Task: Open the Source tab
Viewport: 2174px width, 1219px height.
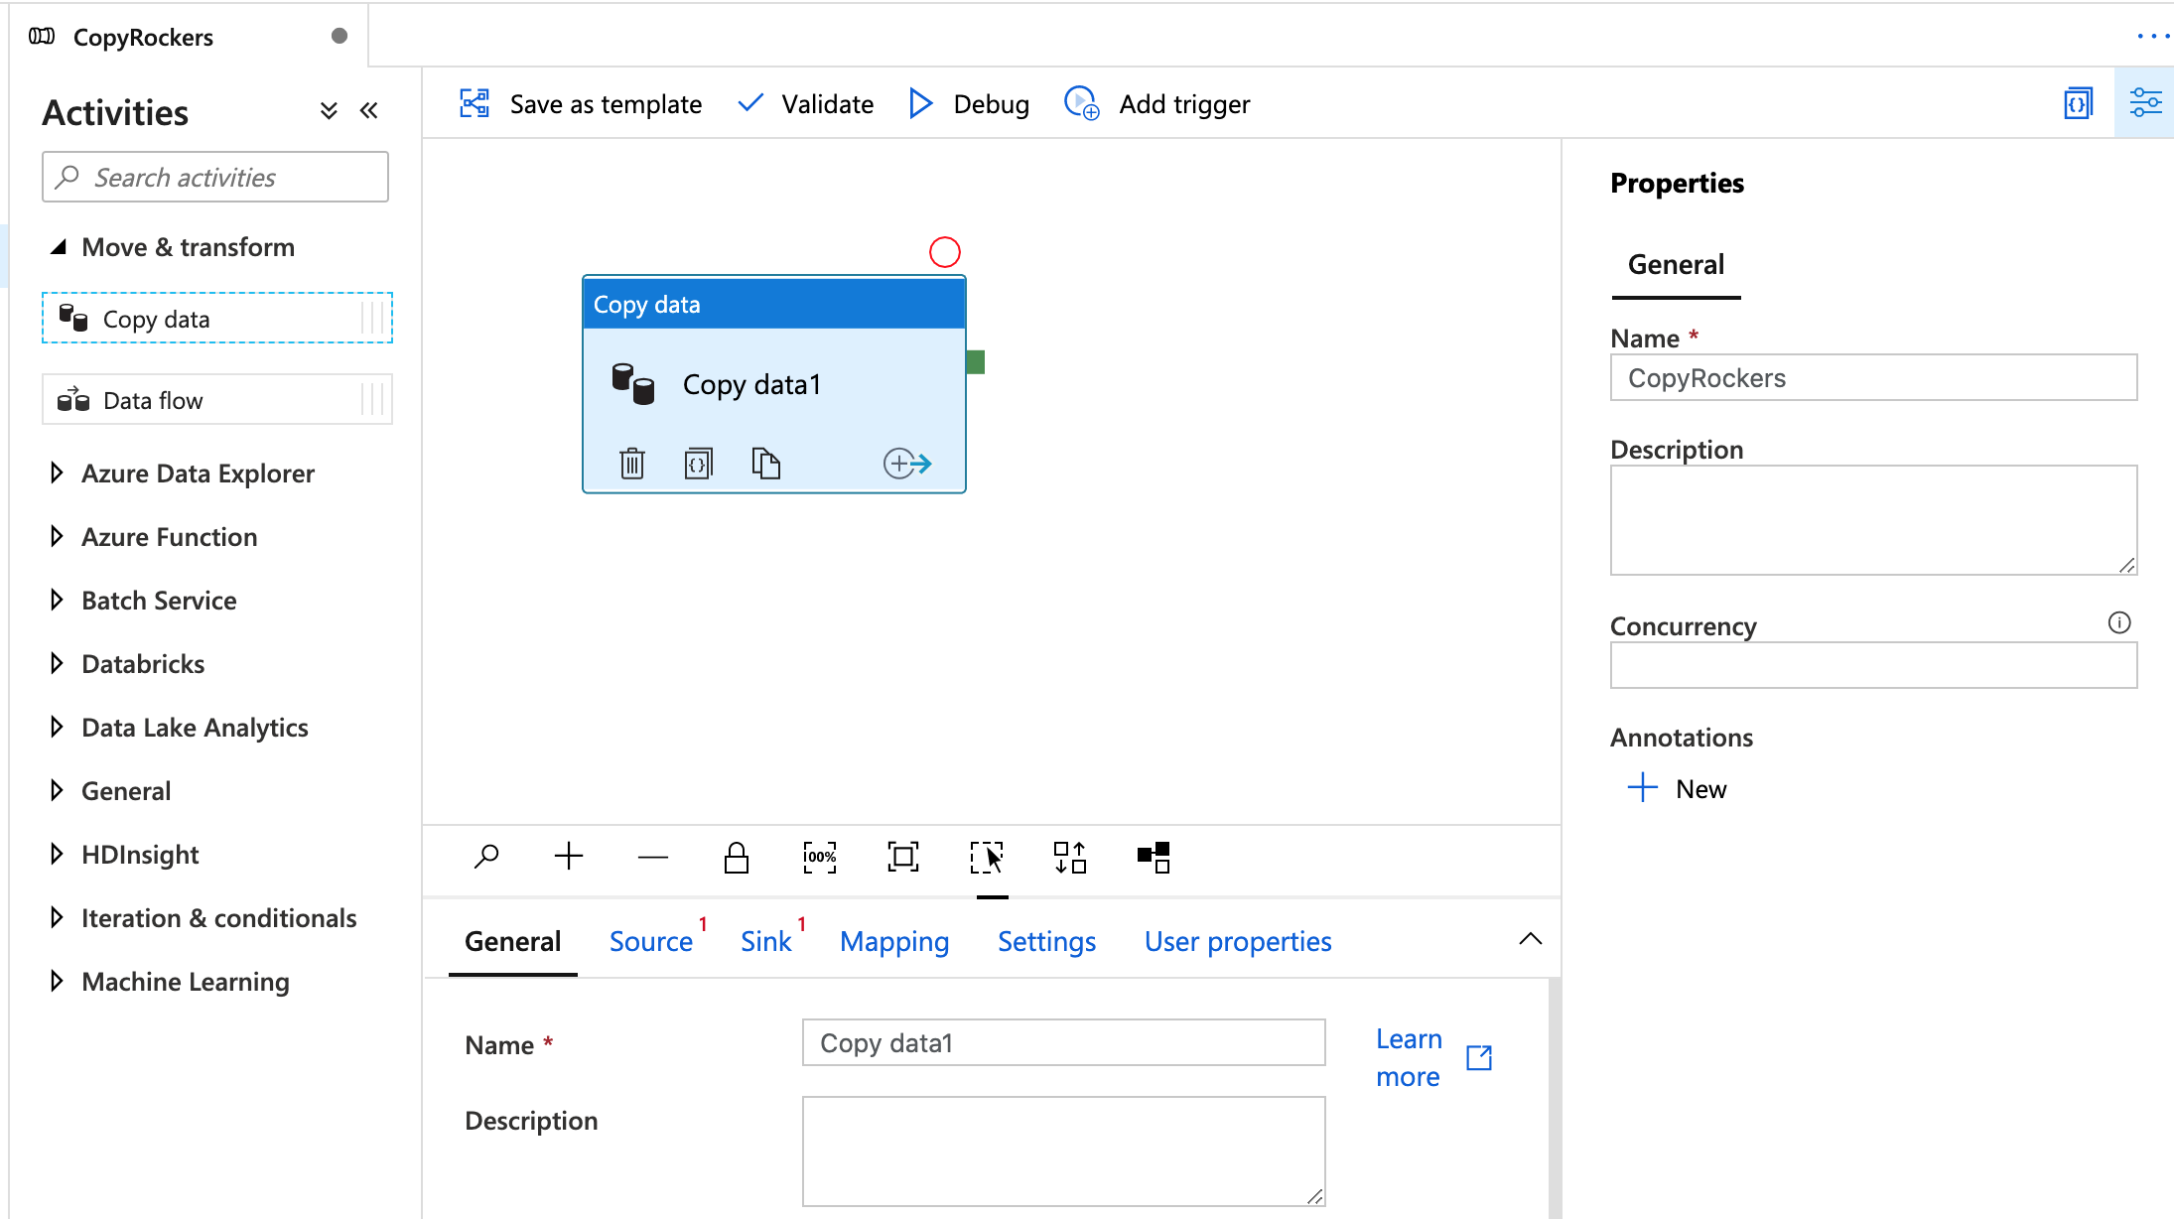Action: tap(651, 941)
